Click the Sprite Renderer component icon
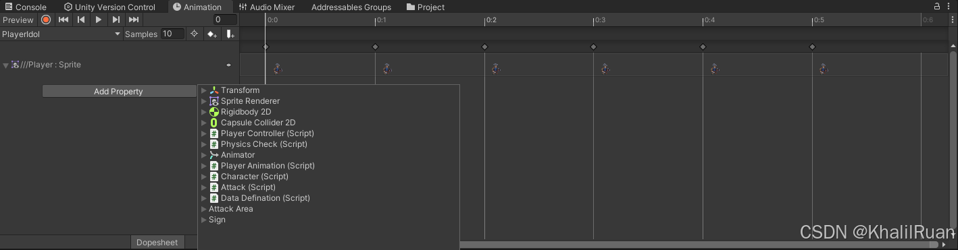Screen dimensions: 958x250 click(214, 101)
